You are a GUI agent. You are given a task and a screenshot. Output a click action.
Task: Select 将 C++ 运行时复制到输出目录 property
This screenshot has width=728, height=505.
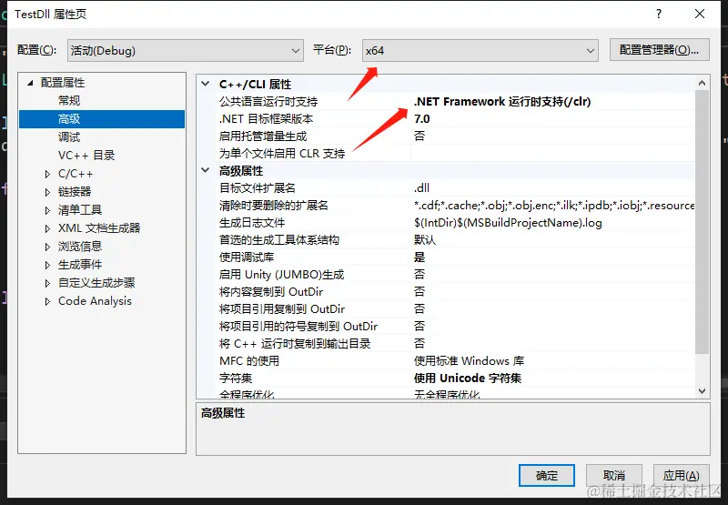[295, 343]
